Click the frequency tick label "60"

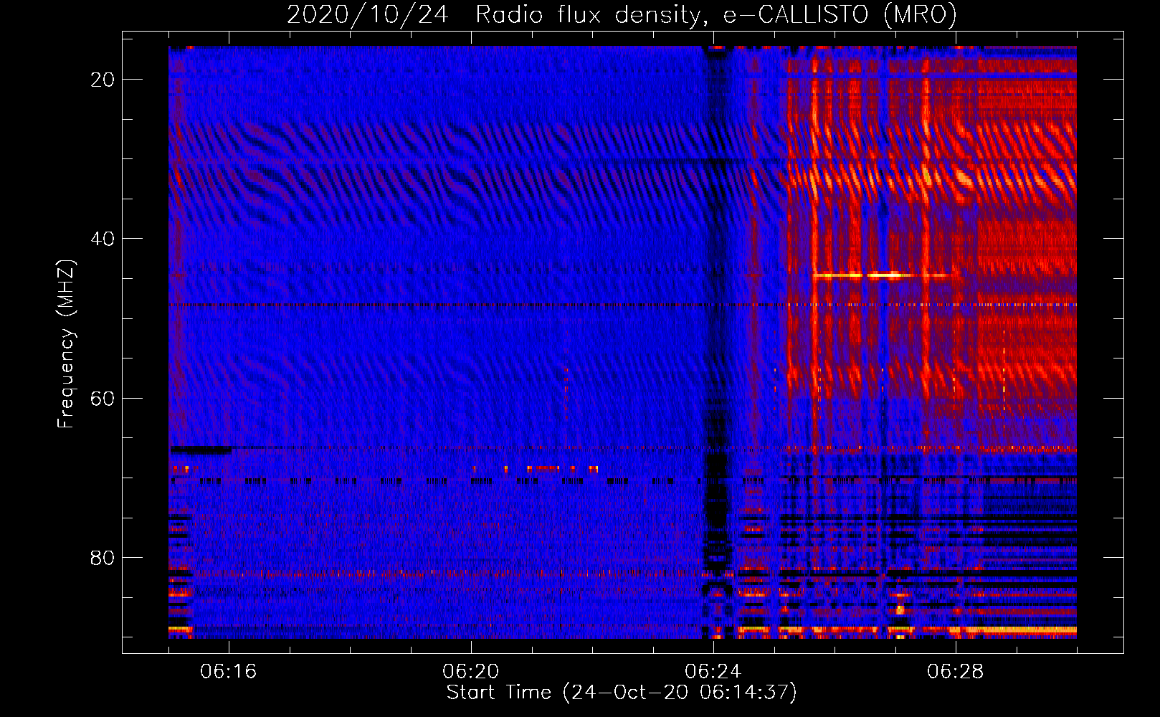(x=103, y=398)
